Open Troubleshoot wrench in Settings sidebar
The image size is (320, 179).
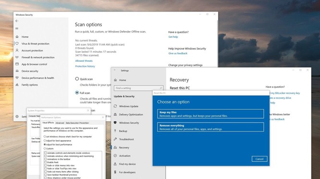tap(115, 139)
